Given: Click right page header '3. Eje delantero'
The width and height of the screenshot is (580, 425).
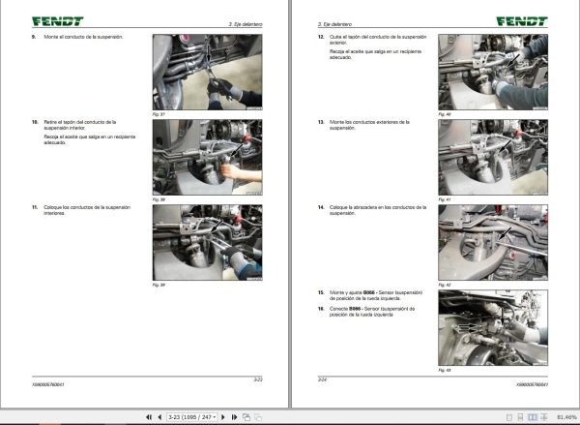Looking at the screenshot, I should tap(334, 24).
